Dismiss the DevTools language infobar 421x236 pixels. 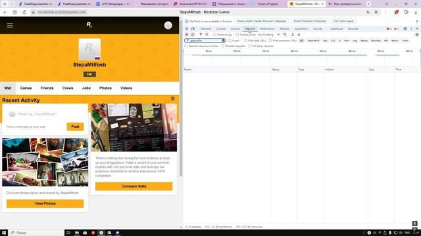pyautogui.click(x=416, y=21)
